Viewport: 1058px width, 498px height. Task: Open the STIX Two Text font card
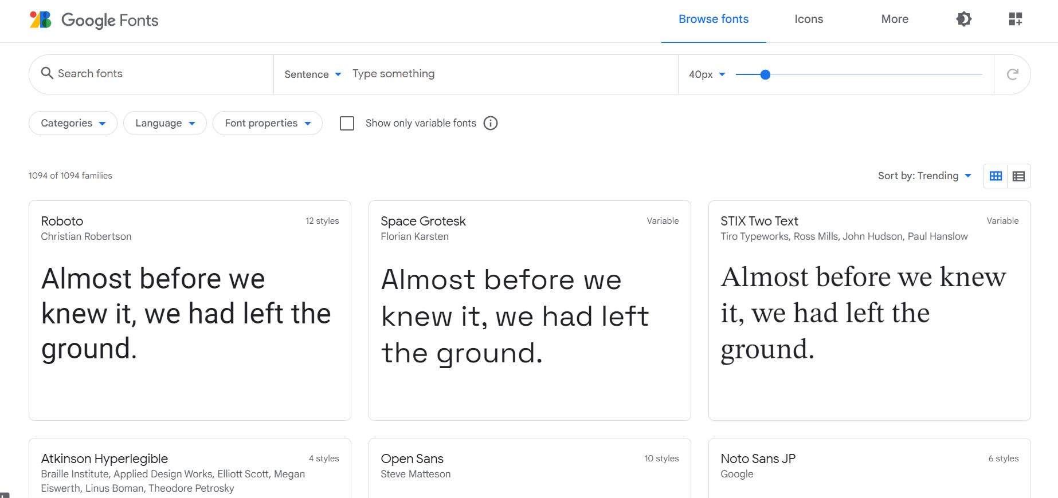click(869, 310)
